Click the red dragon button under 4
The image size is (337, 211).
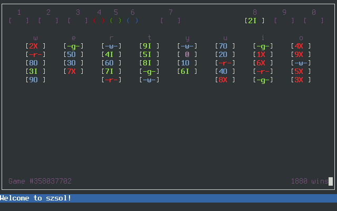tap(99, 21)
